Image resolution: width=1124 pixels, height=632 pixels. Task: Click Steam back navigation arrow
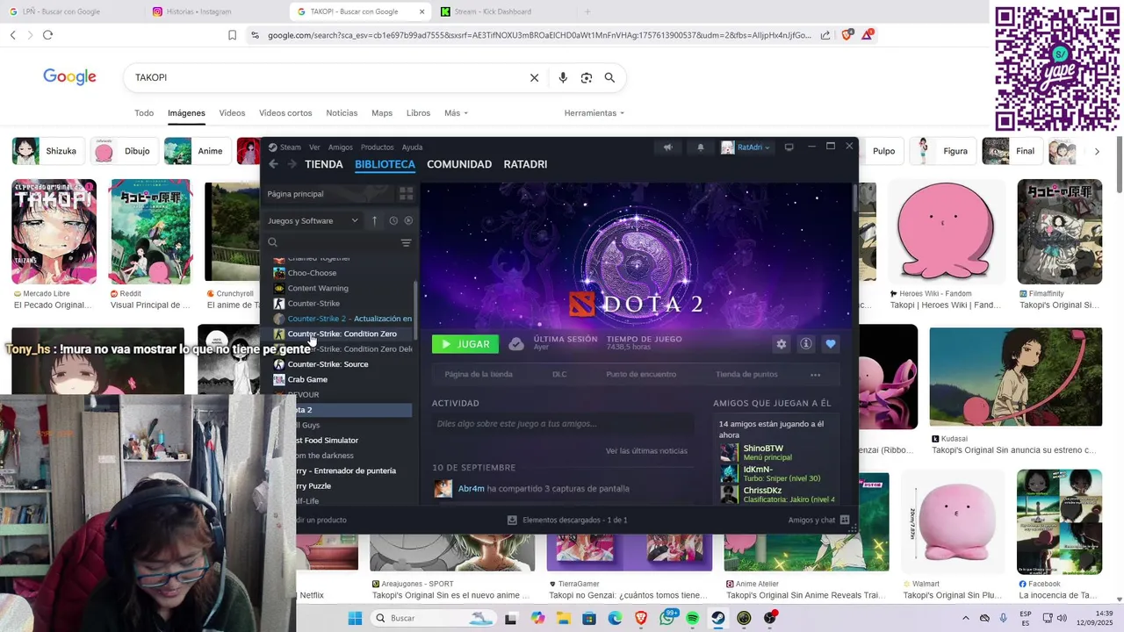273,164
